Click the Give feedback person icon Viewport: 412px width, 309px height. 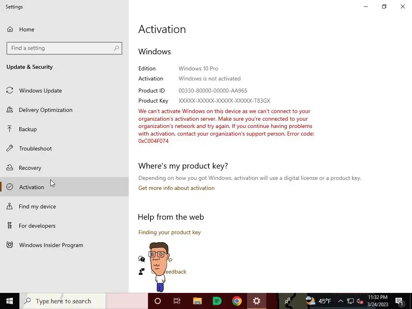pos(142,272)
